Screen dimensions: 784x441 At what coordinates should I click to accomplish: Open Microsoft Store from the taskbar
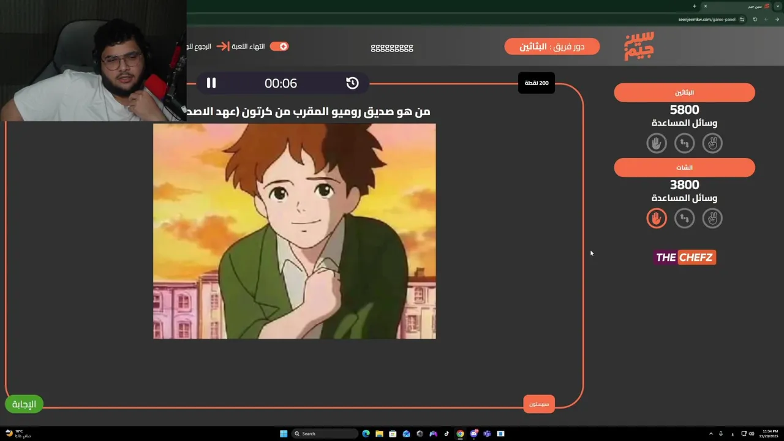coord(393,434)
